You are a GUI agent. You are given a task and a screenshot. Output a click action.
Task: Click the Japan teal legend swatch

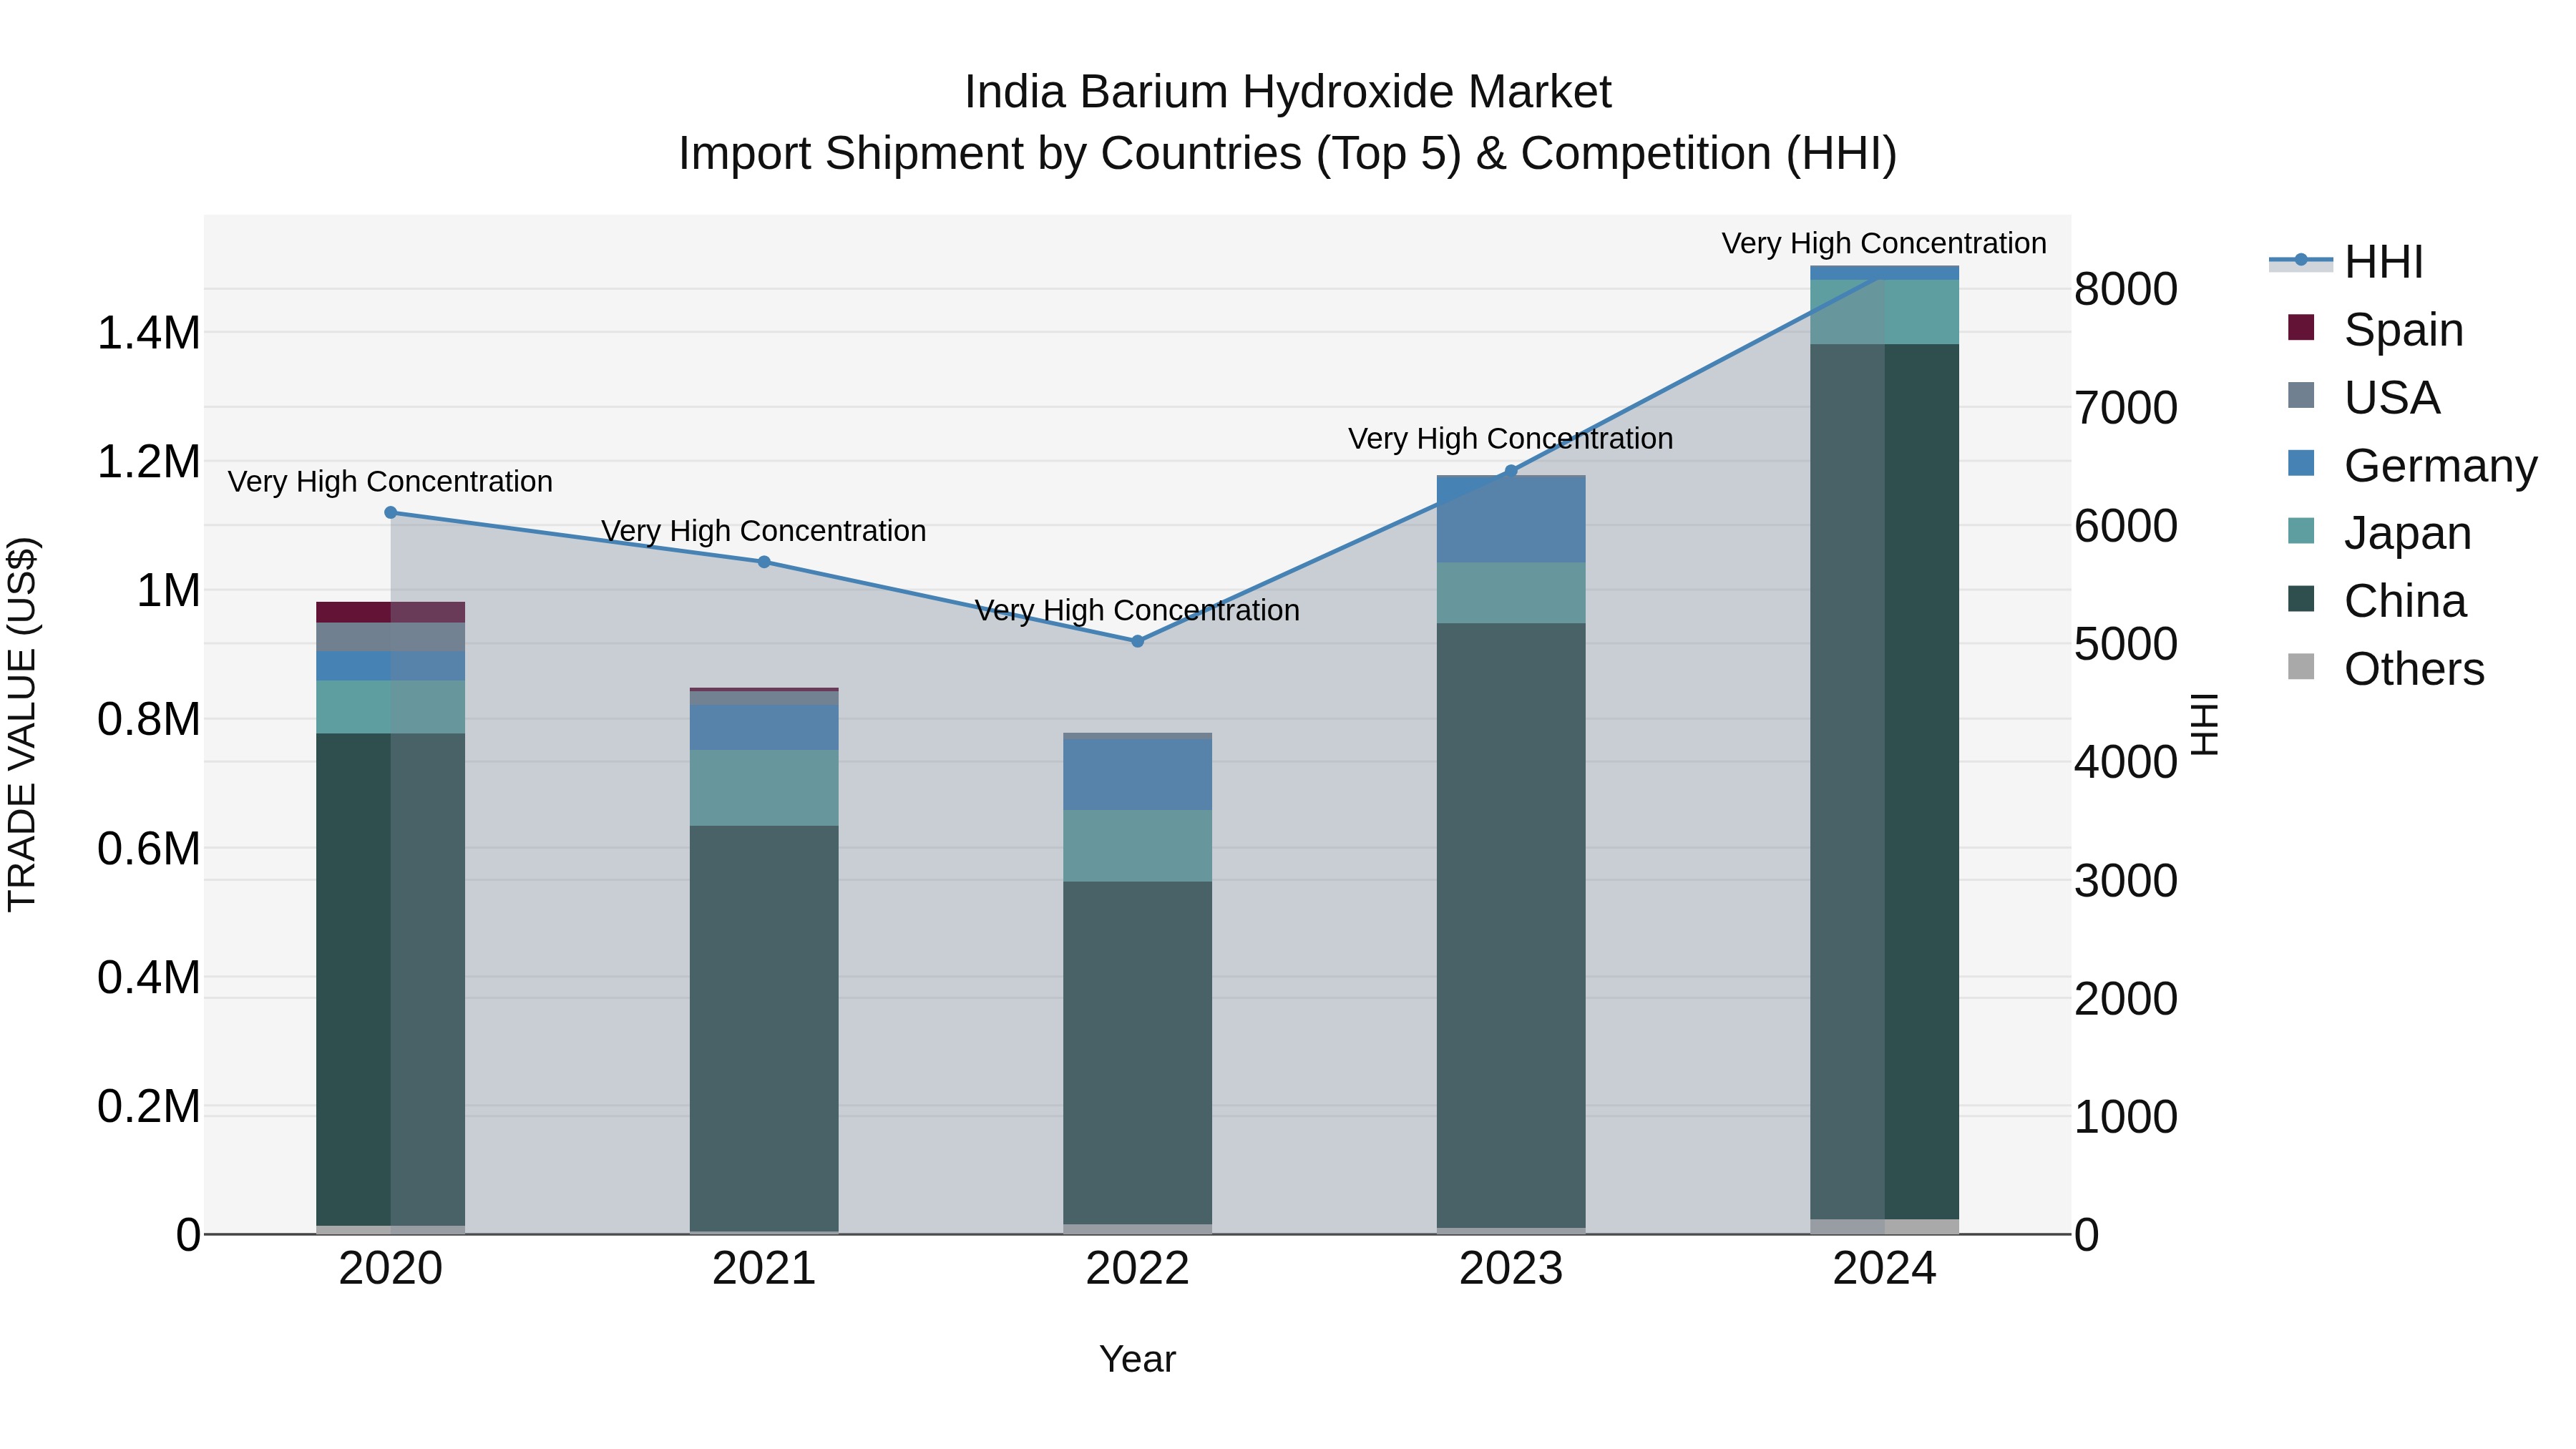[x=2301, y=531]
